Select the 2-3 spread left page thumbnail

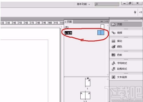point(83,96)
